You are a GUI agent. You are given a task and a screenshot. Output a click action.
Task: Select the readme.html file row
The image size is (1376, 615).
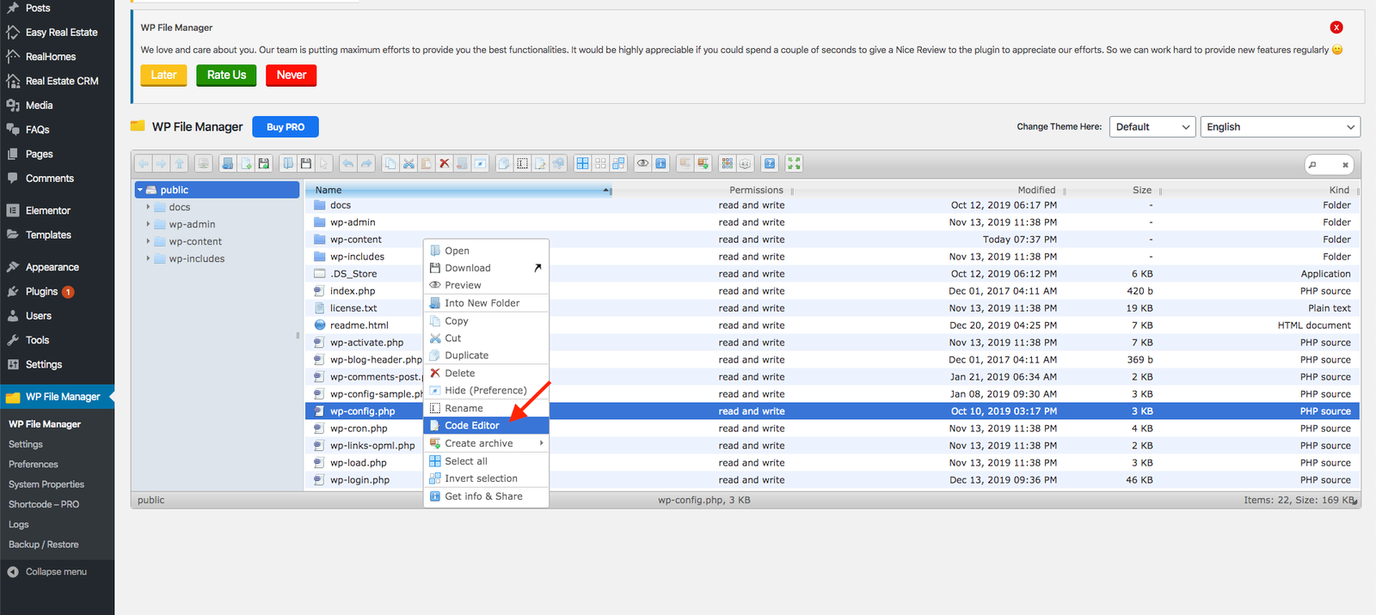832,326
